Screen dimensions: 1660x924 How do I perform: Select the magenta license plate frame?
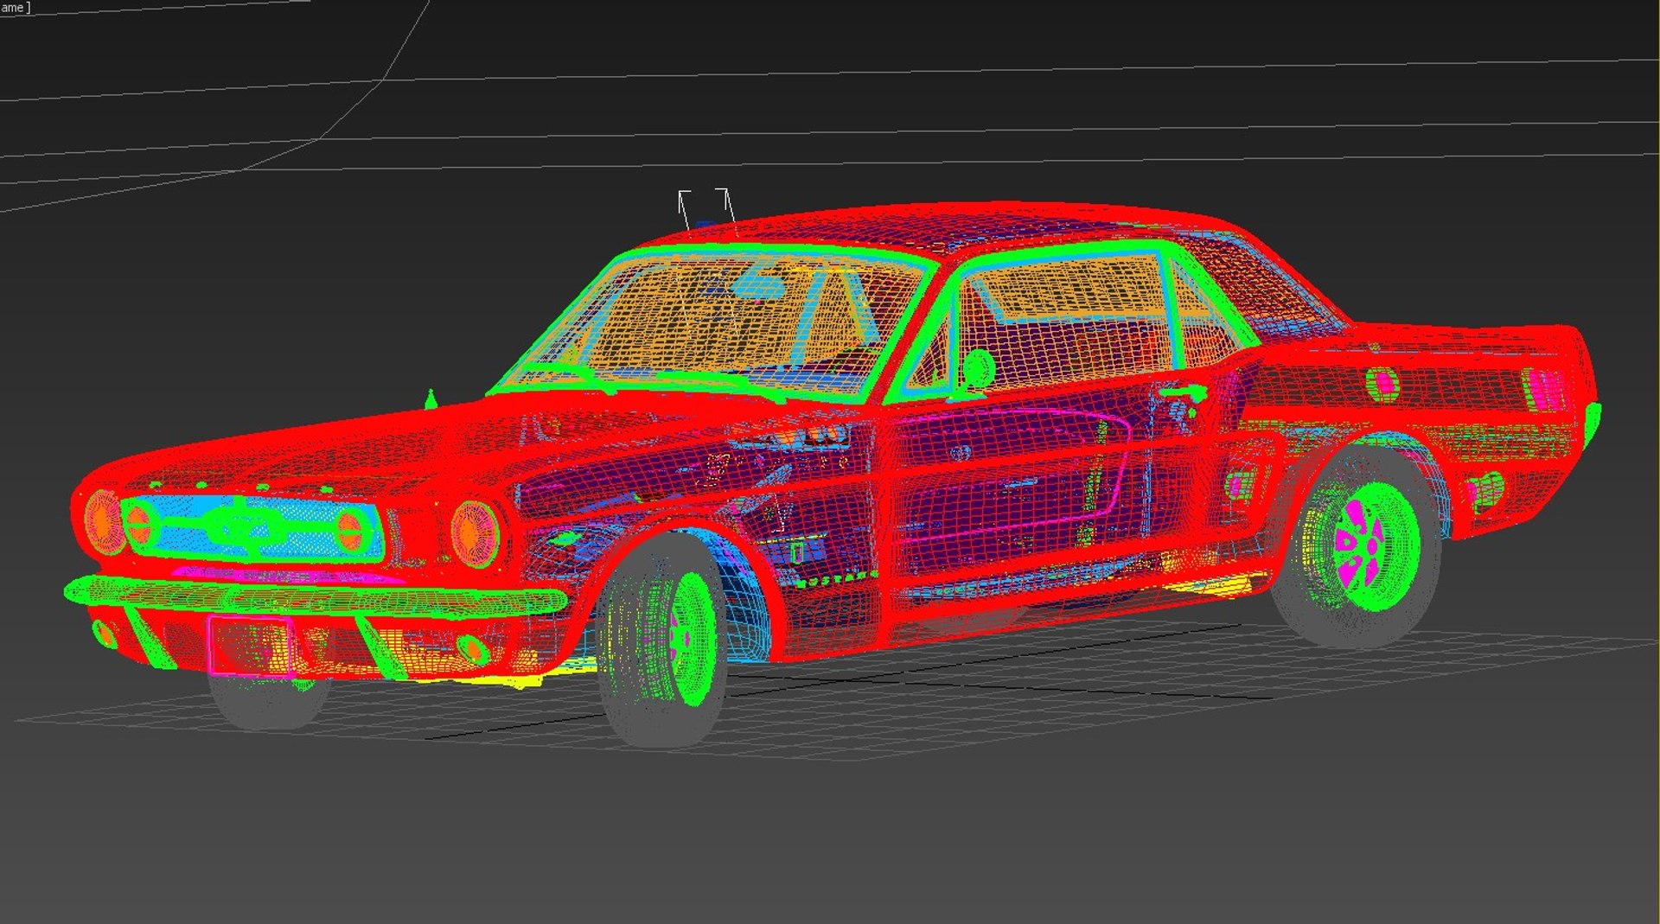tap(250, 645)
